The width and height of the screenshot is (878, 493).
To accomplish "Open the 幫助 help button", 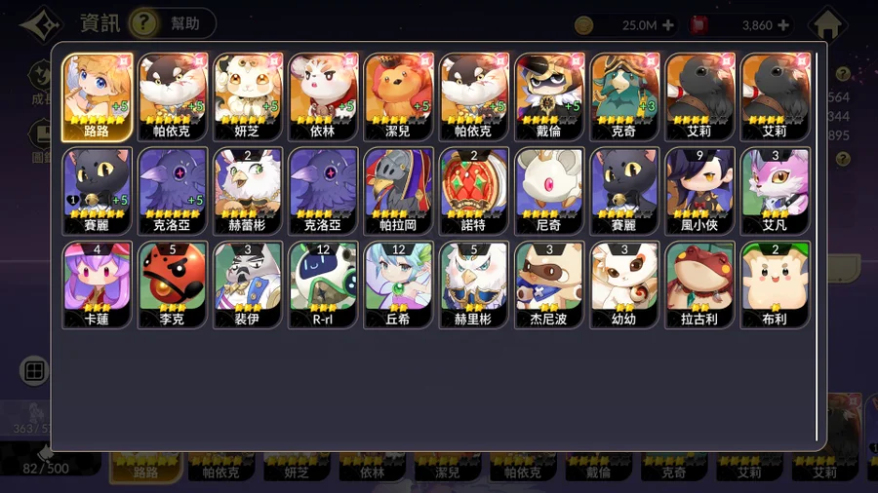I will tap(172, 23).
